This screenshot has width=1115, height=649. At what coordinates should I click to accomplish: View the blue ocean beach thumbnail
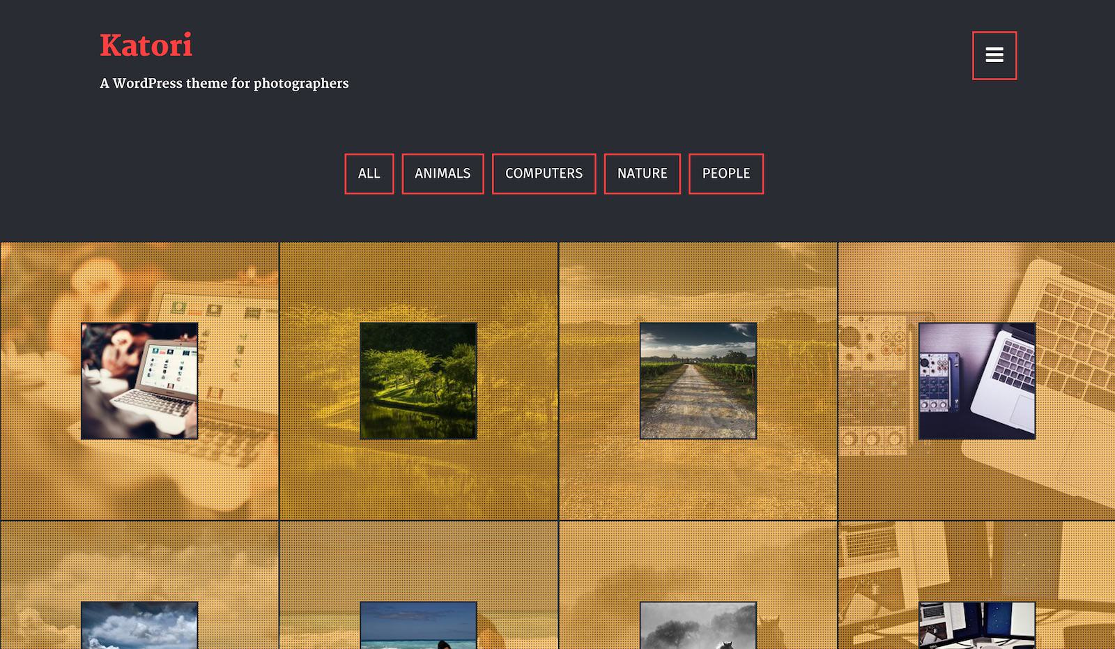(x=418, y=625)
